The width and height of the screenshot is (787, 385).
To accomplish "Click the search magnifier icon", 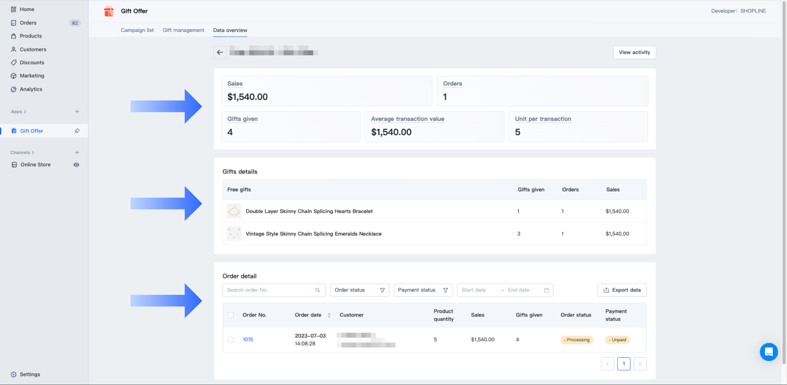I will 318,290.
